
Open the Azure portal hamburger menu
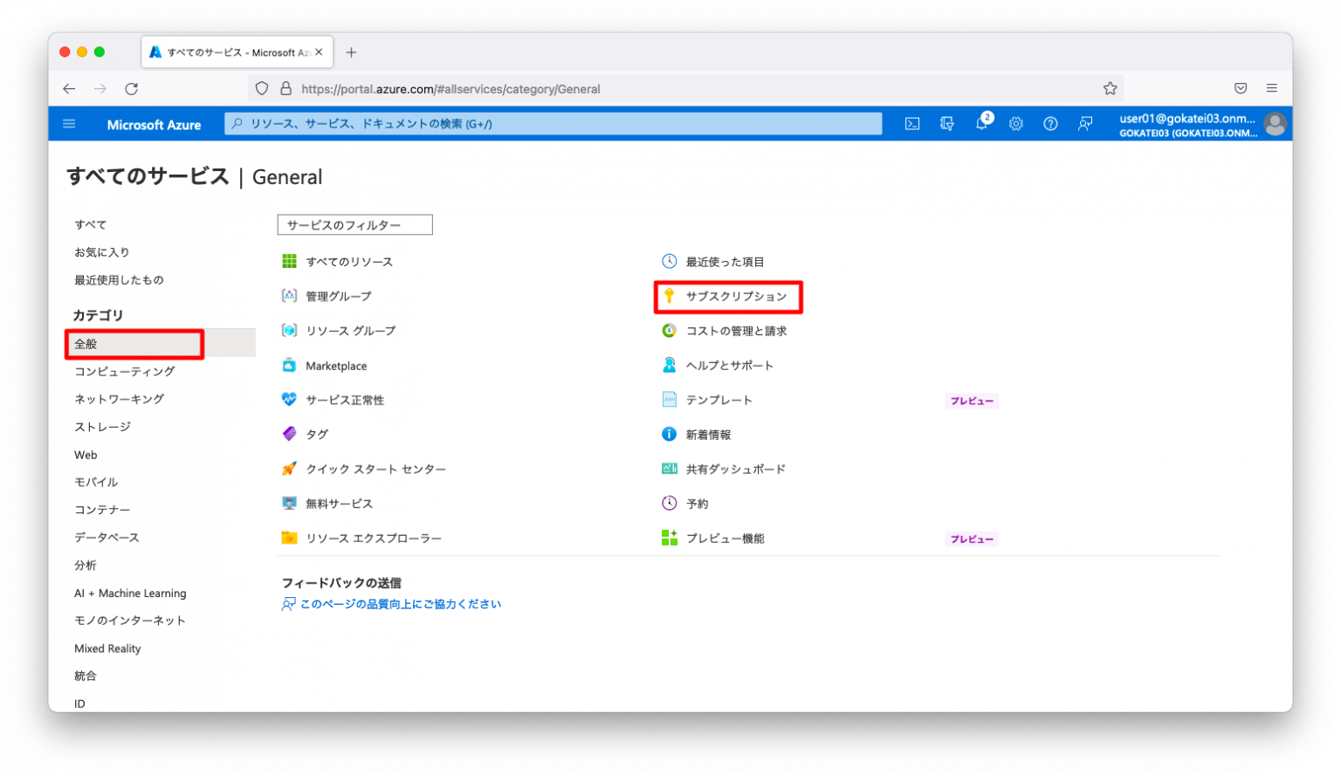point(69,124)
